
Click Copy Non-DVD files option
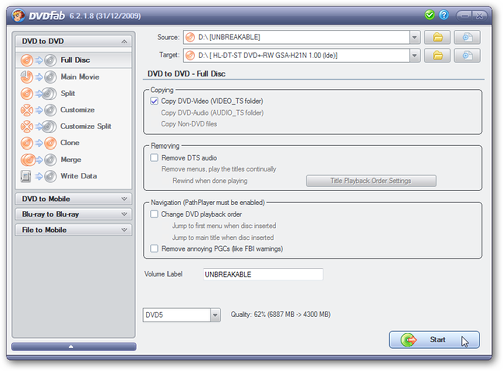tap(189, 124)
